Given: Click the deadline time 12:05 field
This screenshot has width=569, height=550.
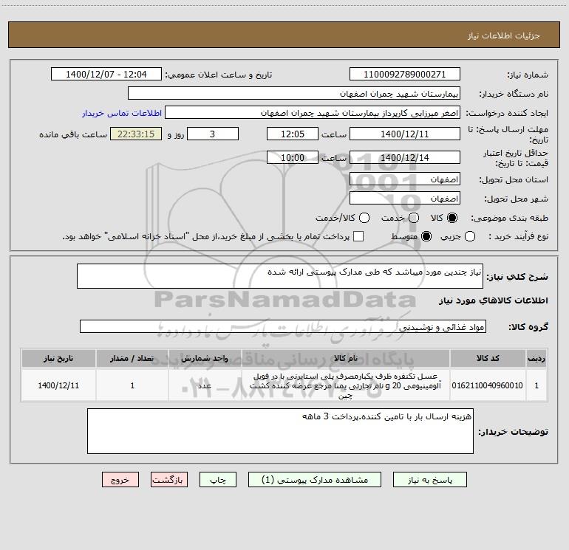Looking at the screenshot, I should point(293,134).
